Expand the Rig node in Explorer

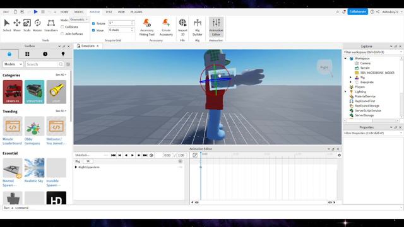350,78
